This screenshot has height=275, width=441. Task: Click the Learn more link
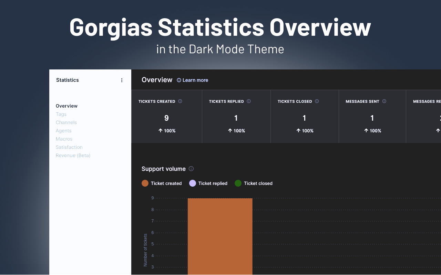[x=195, y=80]
